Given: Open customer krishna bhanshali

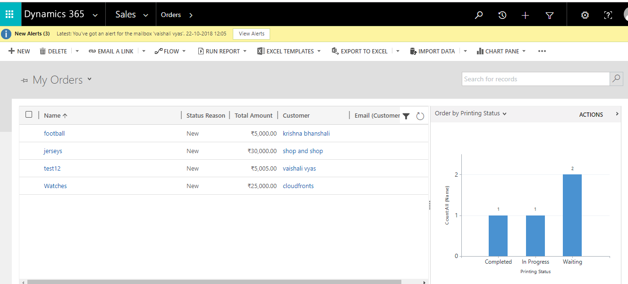Looking at the screenshot, I should tap(306, 133).
